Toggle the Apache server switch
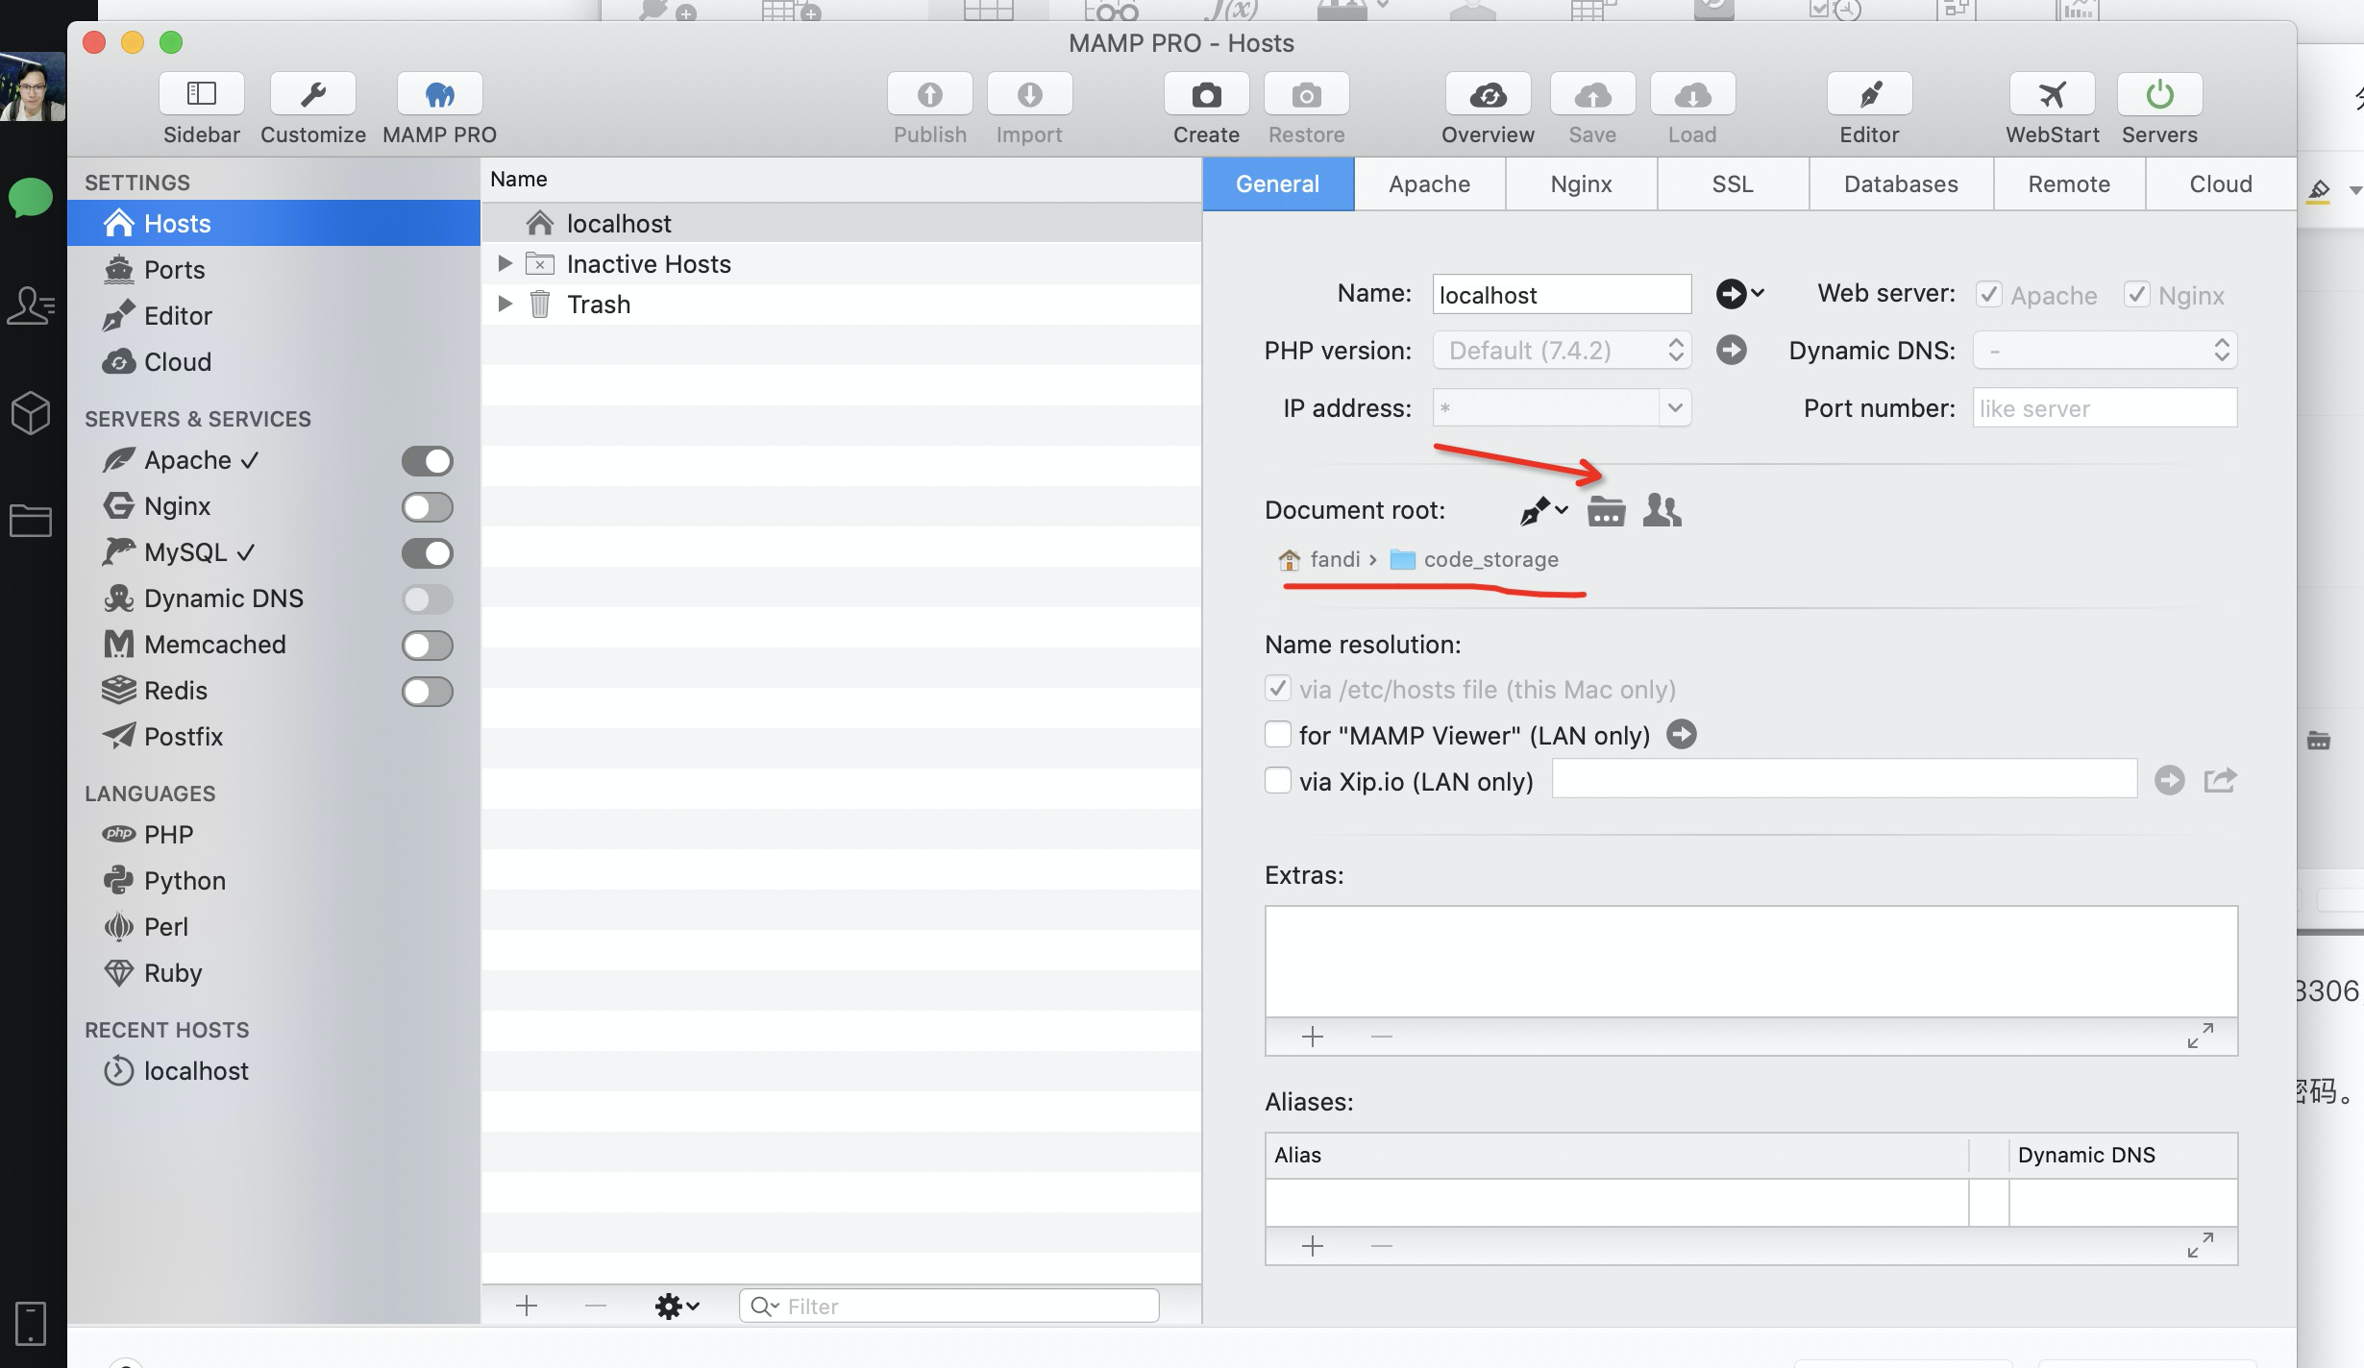The height and width of the screenshot is (1368, 2364). coord(428,461)
